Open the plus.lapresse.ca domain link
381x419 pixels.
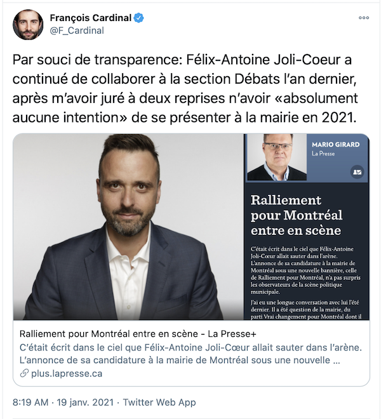pyautogui.click(x=67, y=373)
